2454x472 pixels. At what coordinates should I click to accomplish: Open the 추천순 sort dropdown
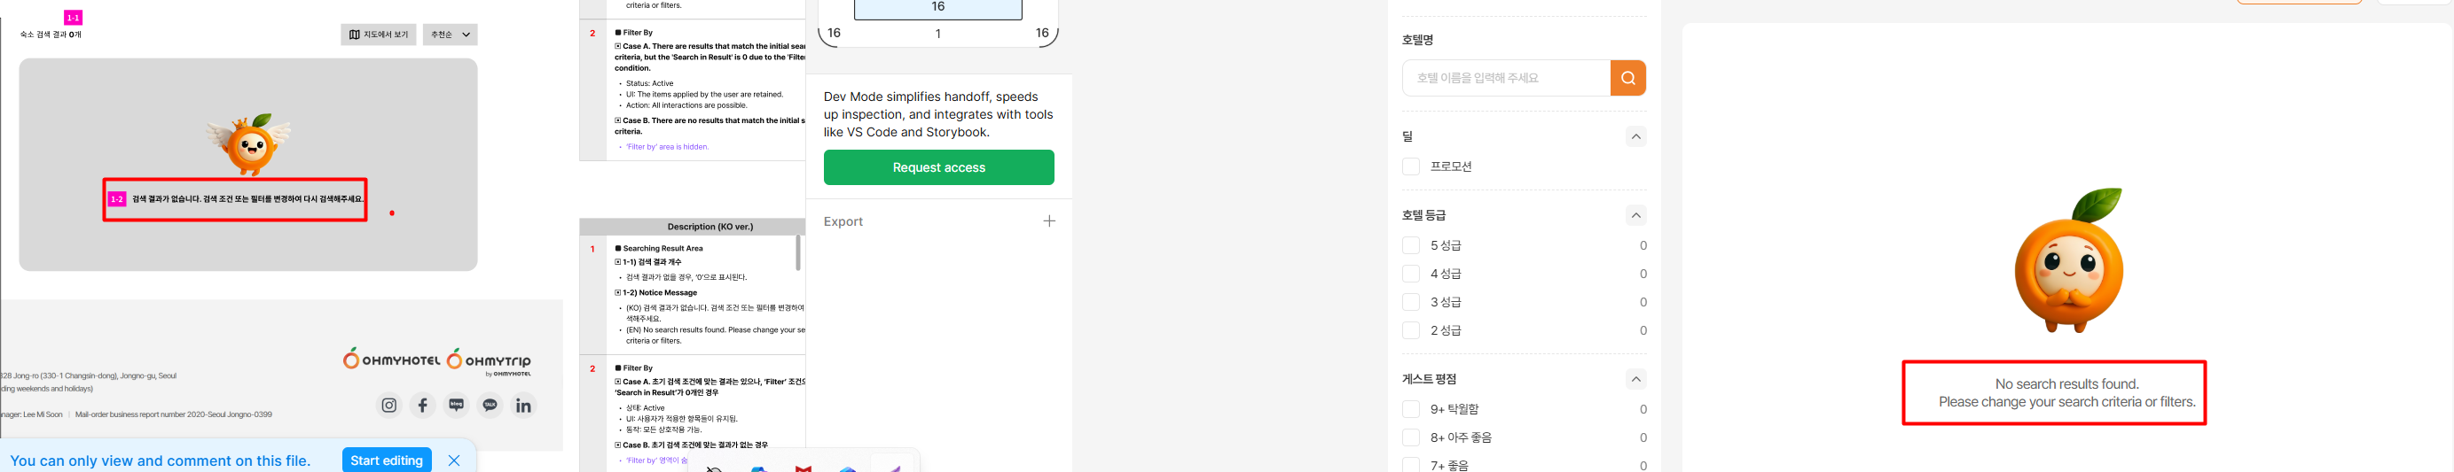[x=450, y=35]
